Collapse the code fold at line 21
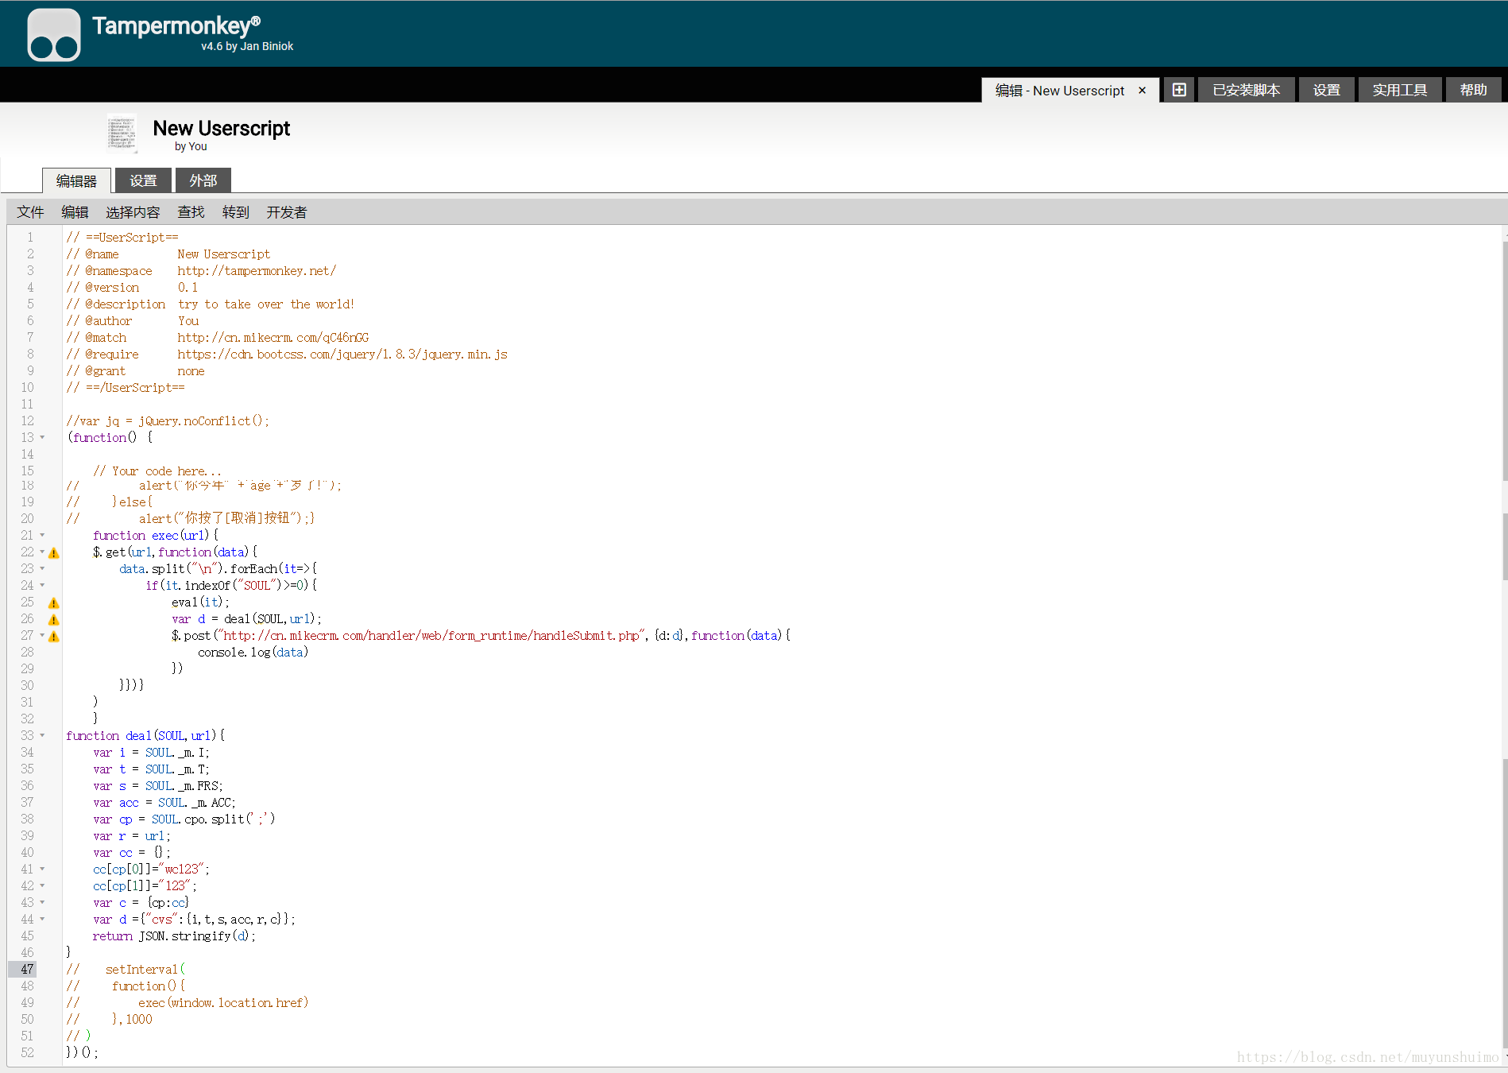Viewport: 1508px width, 1073px height. click(x=42, y=535)
